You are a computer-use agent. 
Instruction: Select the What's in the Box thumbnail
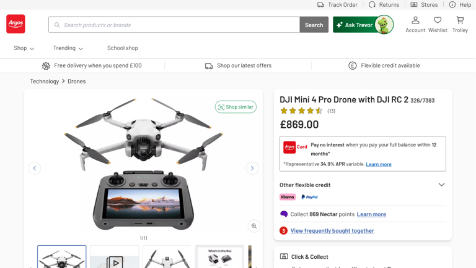[220, 257]
